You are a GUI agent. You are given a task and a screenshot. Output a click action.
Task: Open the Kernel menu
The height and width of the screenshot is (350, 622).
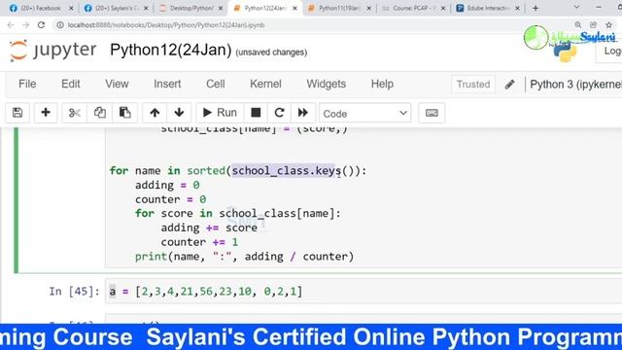coord(265,85)
